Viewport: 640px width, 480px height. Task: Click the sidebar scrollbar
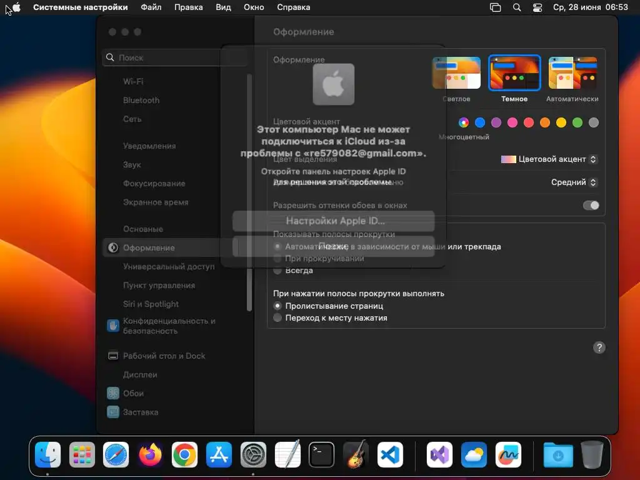click(x=249, y=192)
